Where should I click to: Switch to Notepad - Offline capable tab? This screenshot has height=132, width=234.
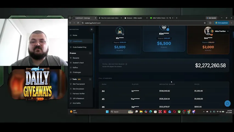pyautogui.click(x=136, y=18)
